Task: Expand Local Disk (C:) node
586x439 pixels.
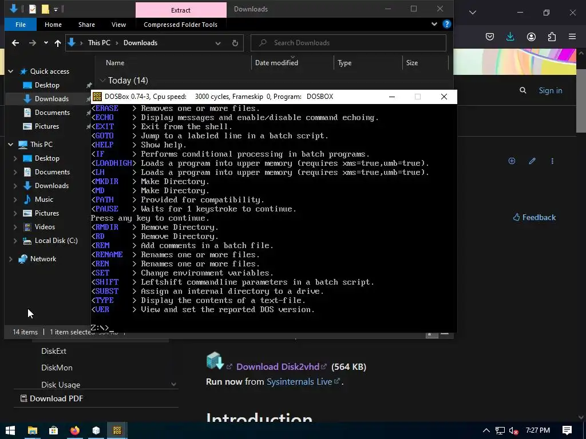Action: point(15,241)
